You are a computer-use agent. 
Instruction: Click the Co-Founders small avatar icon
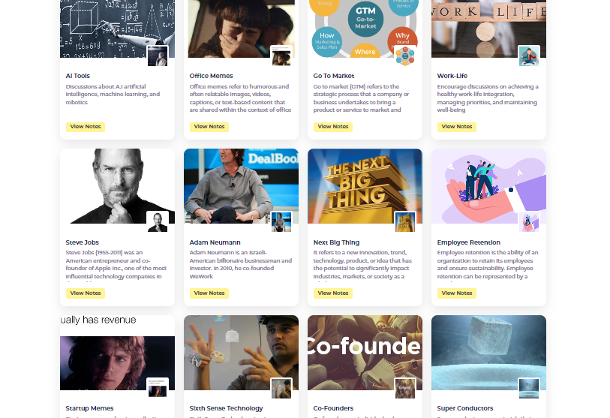[405, 388]
